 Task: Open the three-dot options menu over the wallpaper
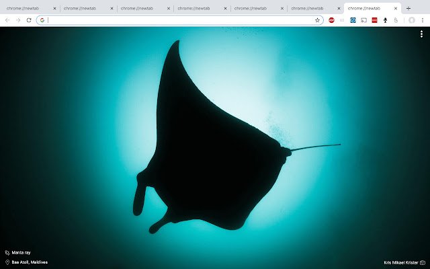[x=421, y=34]
